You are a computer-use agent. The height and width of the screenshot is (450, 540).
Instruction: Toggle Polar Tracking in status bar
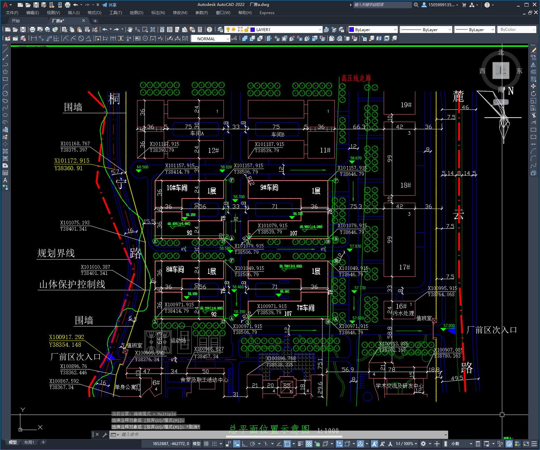click(x=252, y=444)
